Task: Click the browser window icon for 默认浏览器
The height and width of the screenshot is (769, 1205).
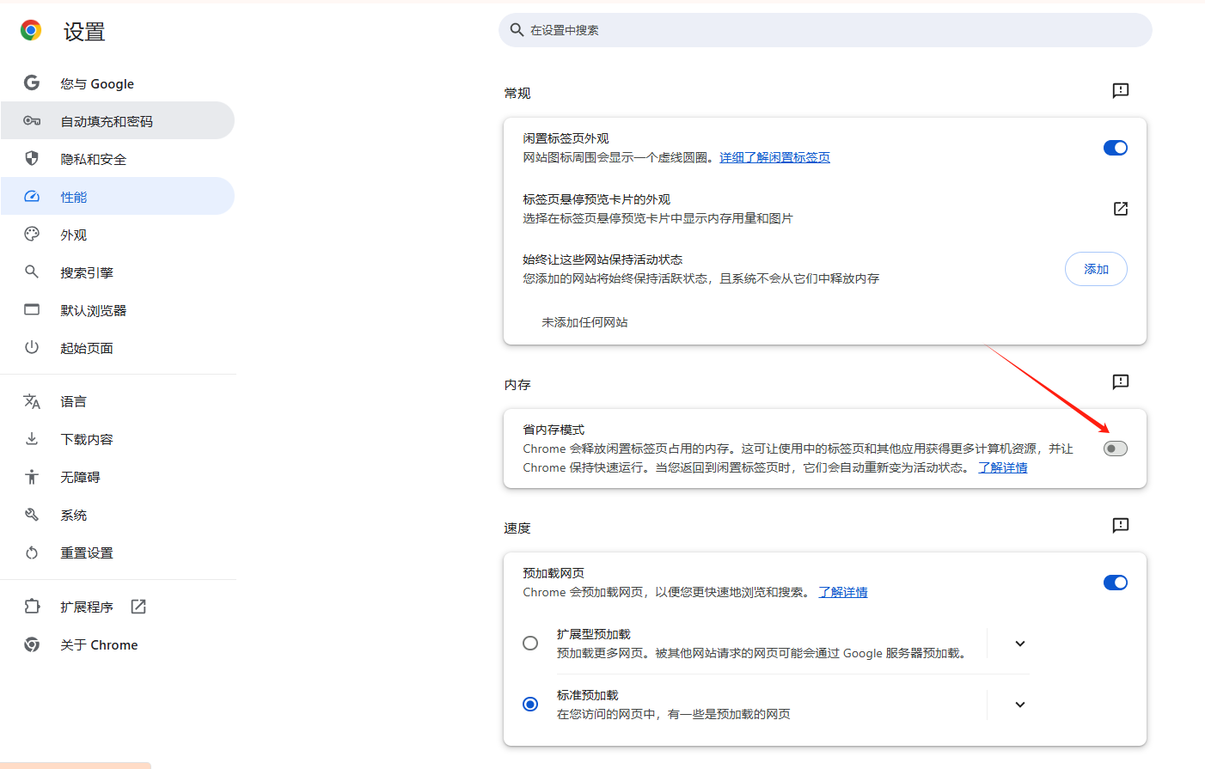Action: click(32, 309)
